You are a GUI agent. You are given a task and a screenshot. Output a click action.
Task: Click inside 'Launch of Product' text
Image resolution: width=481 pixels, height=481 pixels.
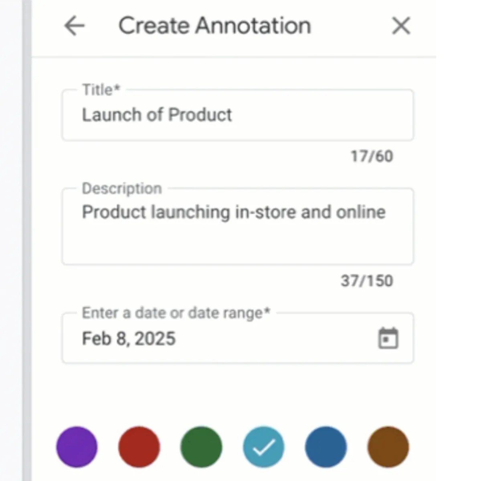point(156,115)
